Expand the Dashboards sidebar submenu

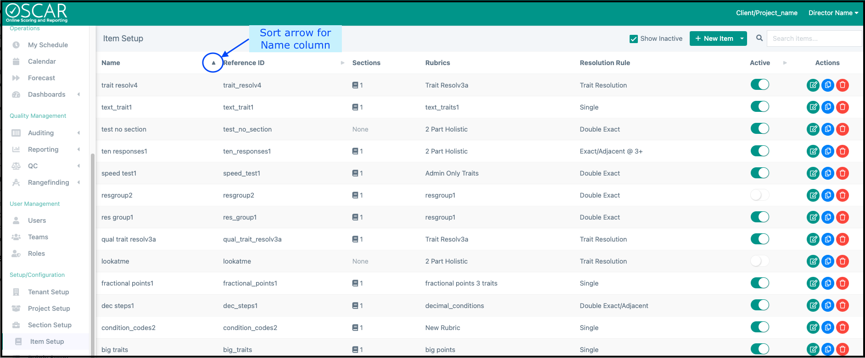coord(79,94)
